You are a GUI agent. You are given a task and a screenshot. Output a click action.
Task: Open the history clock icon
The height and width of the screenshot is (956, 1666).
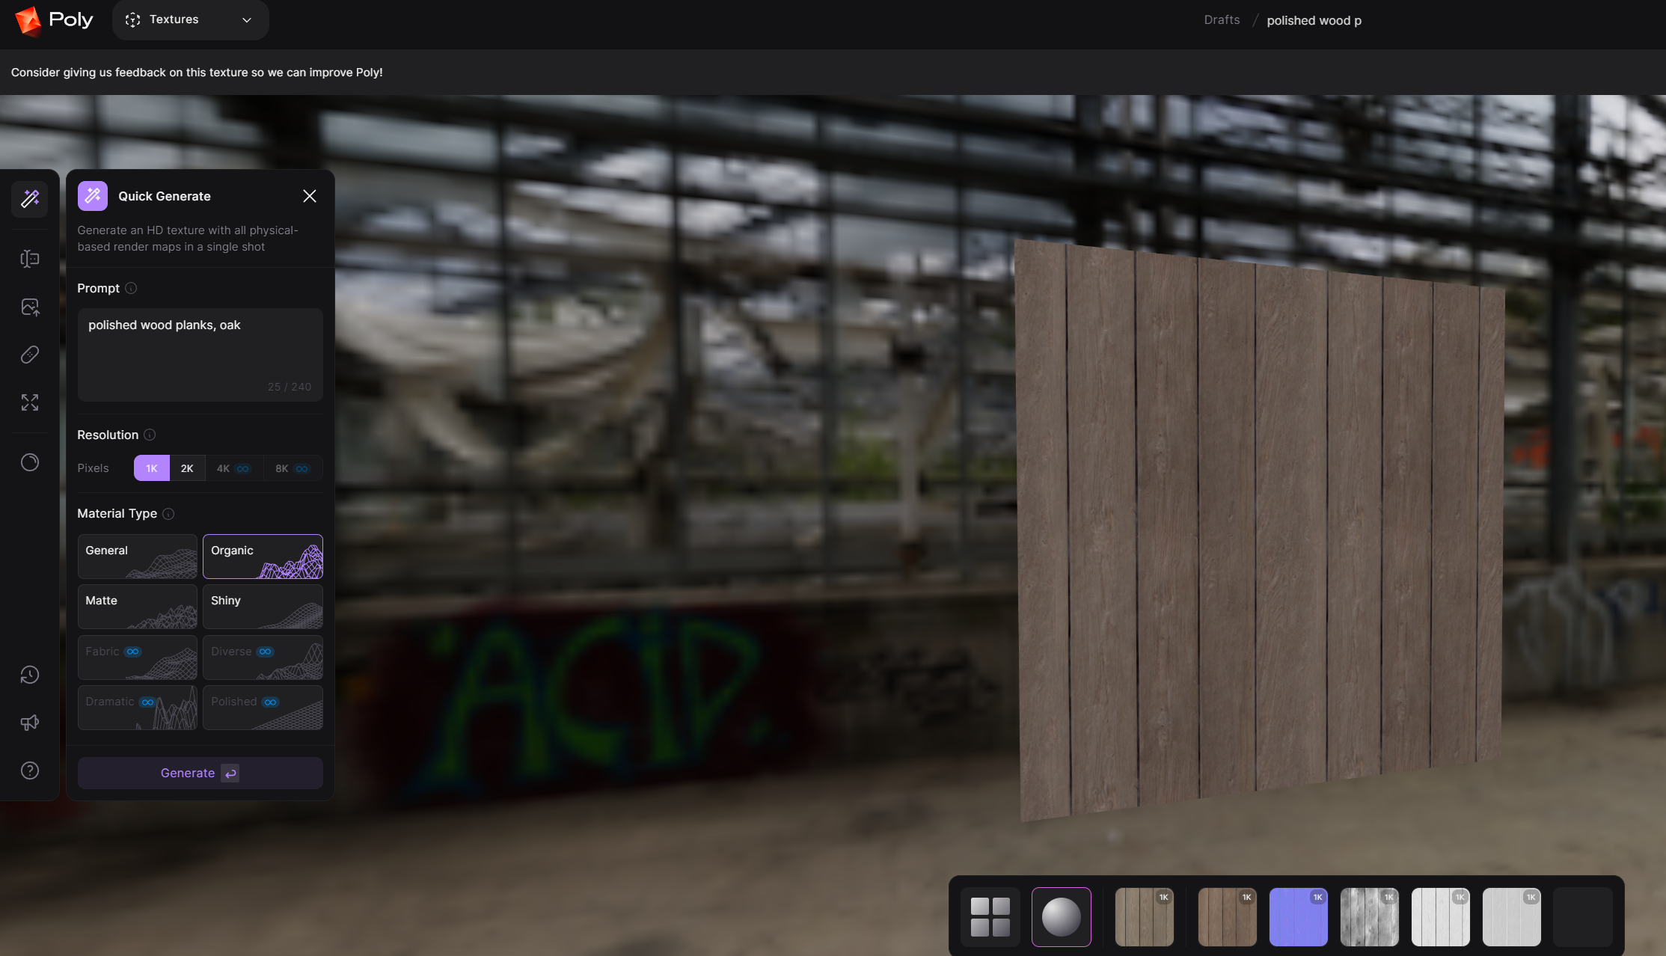click(30, 675)
